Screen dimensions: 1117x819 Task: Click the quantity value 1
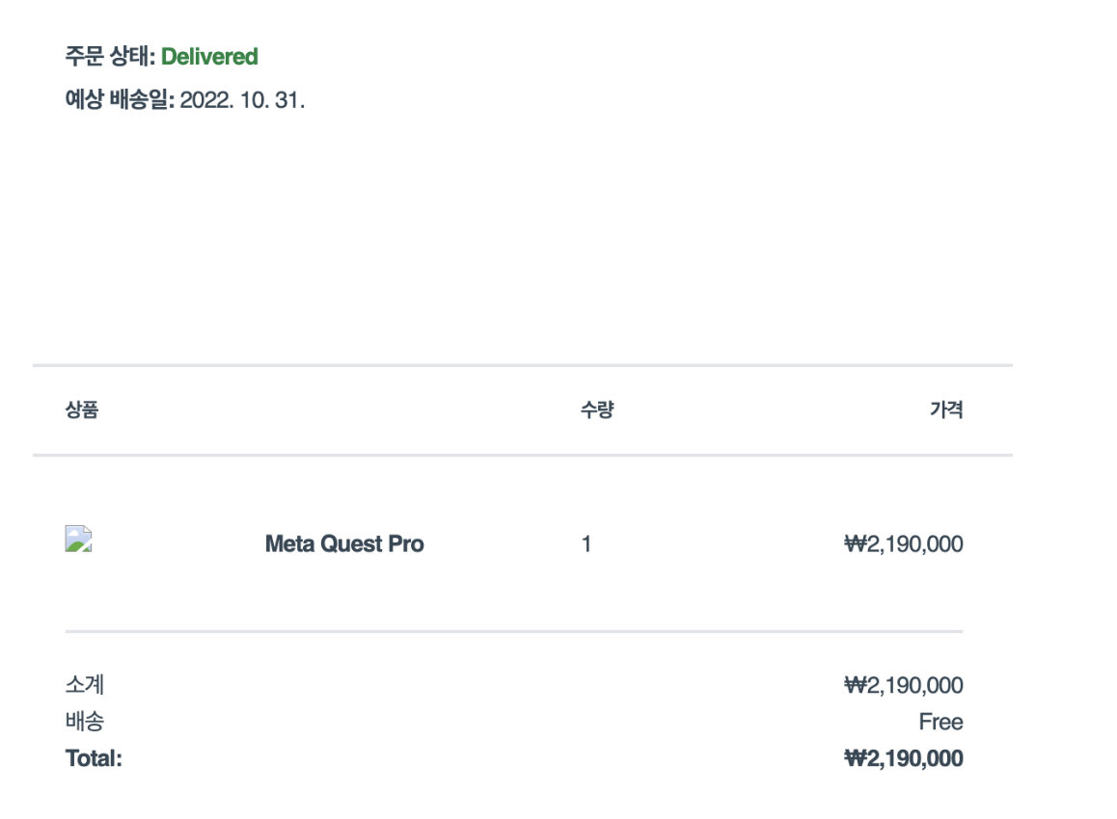pos(586,544)
